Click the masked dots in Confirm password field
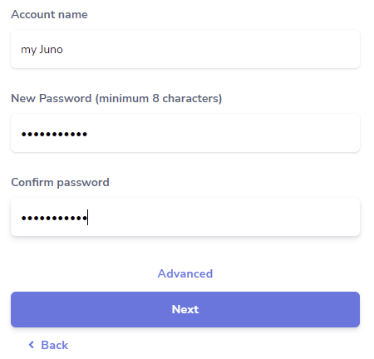374x359 pixels. [54, 219]
